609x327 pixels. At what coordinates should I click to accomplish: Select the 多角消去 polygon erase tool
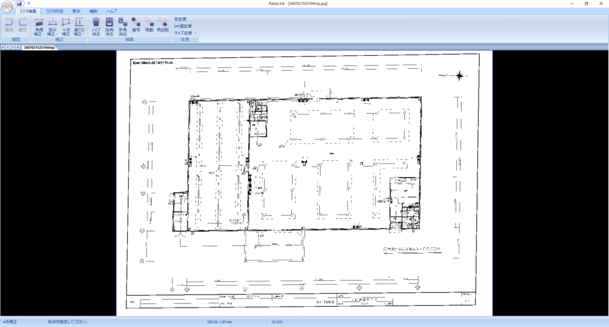123,26
